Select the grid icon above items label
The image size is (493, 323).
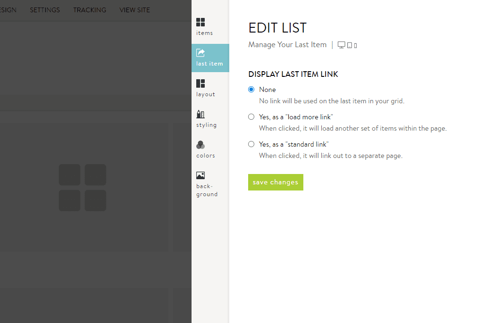pos(200,21)
